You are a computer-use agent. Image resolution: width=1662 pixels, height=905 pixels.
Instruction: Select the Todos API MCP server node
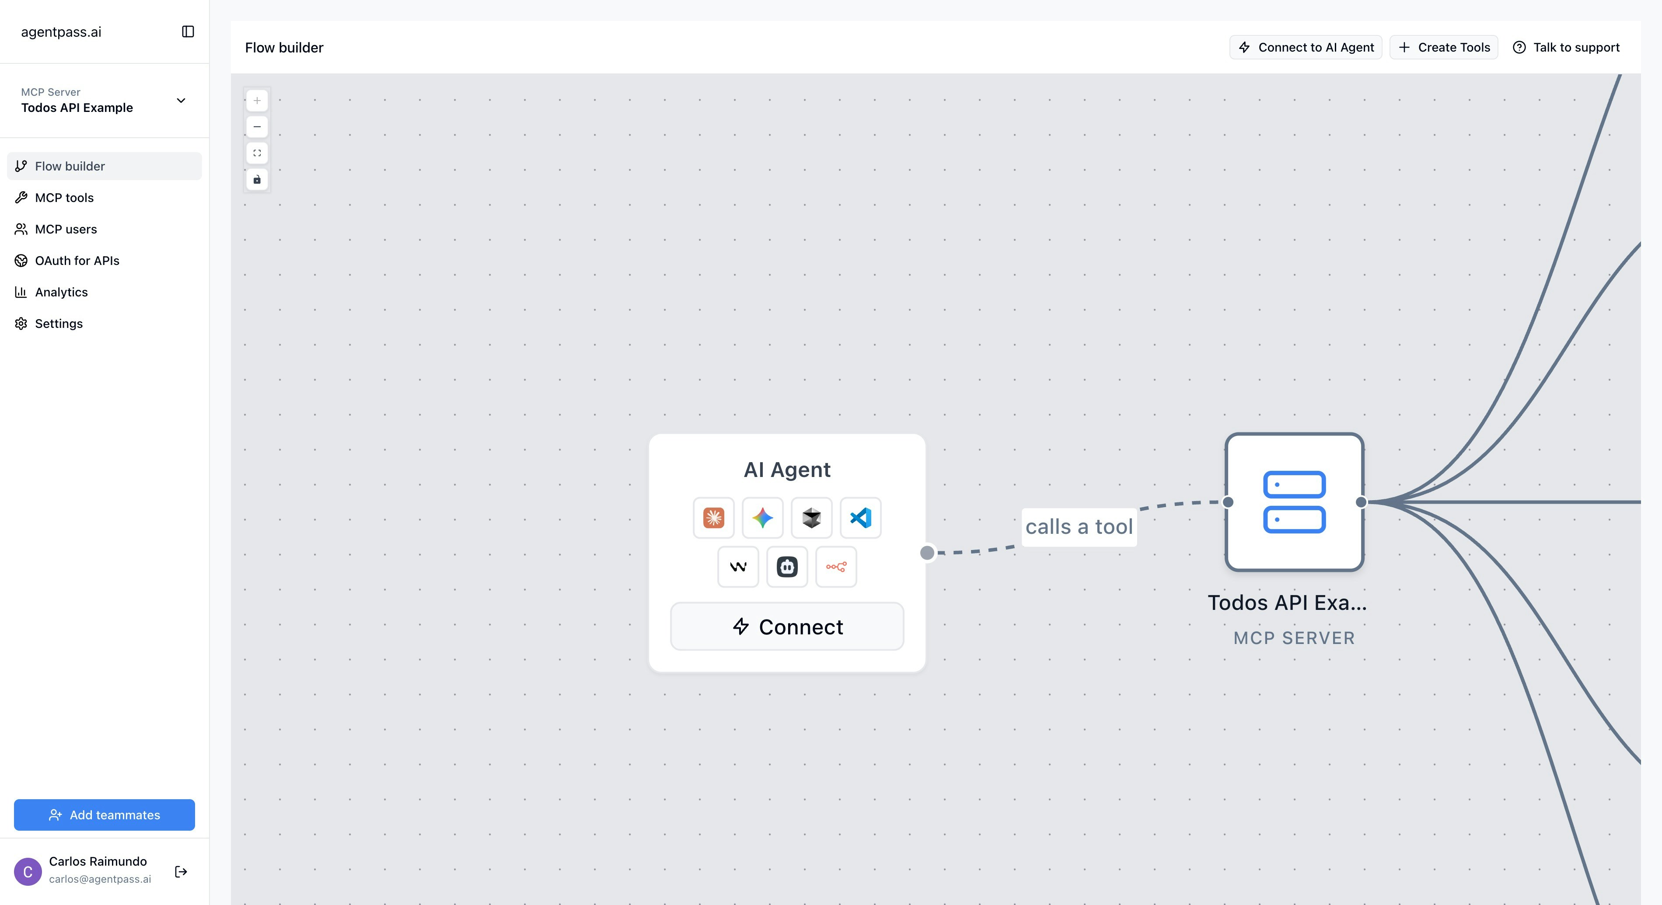1294,502
